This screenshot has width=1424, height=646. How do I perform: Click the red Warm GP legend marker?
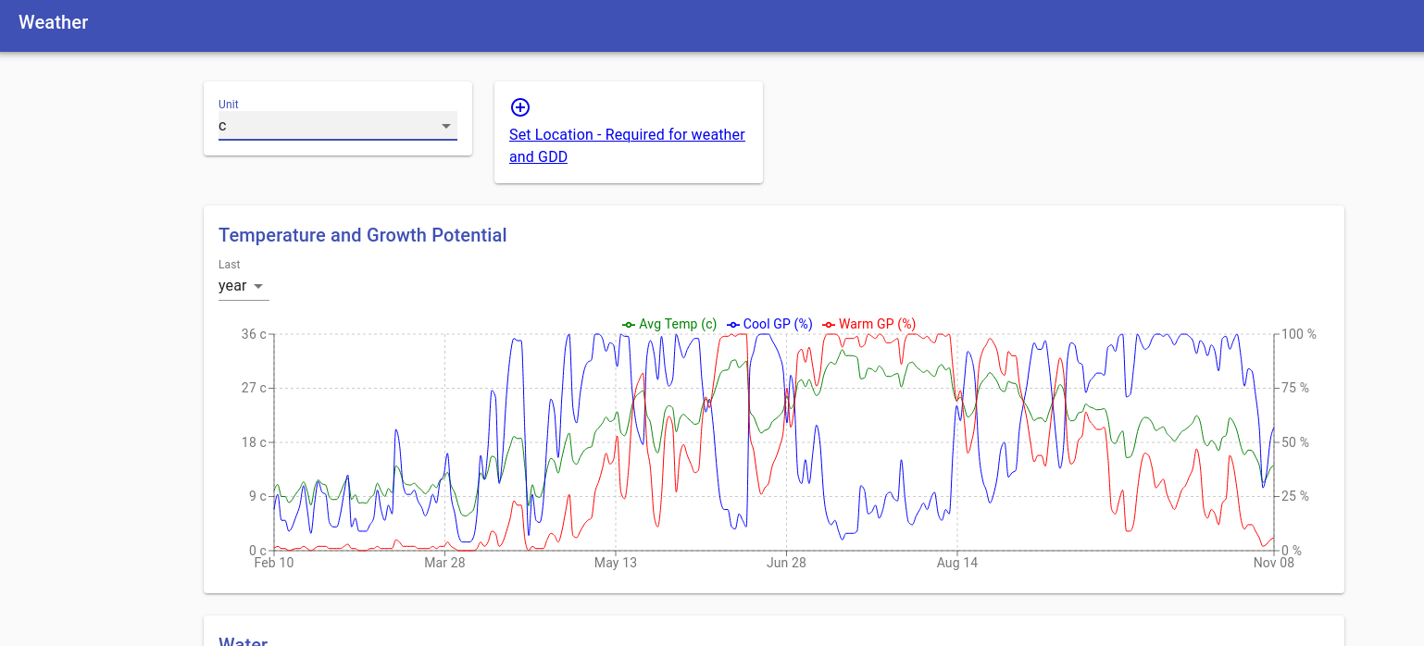click(x=829, y=325)
